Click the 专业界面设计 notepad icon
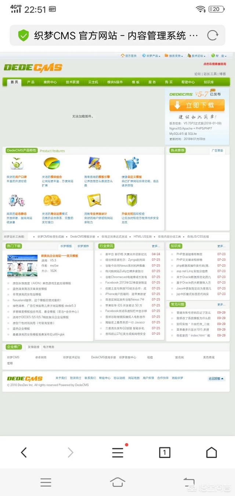The height and width of the screenshot is (496, 235). click(x=94, y=200)
